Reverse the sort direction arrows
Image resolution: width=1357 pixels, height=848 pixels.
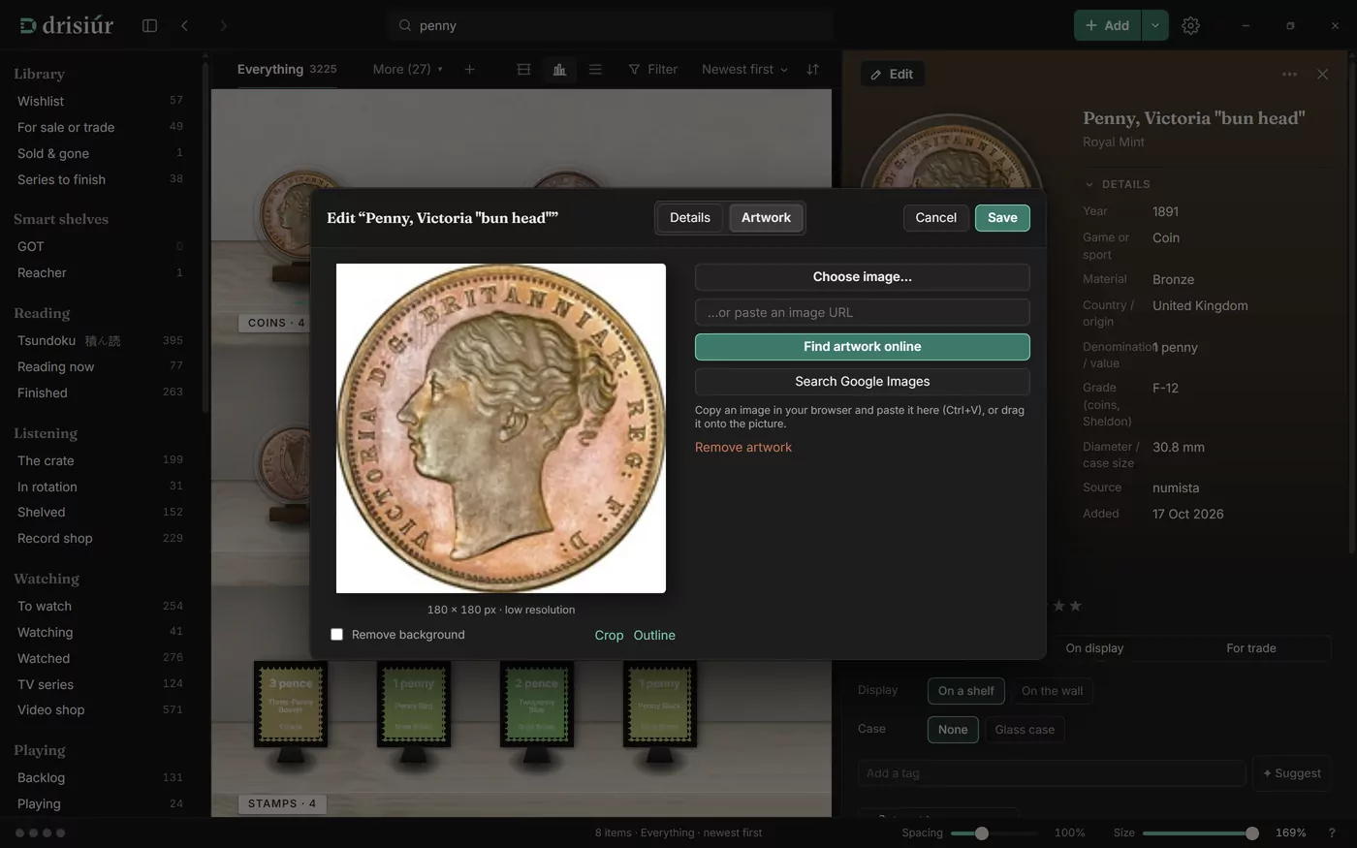(x=812, y=69)
